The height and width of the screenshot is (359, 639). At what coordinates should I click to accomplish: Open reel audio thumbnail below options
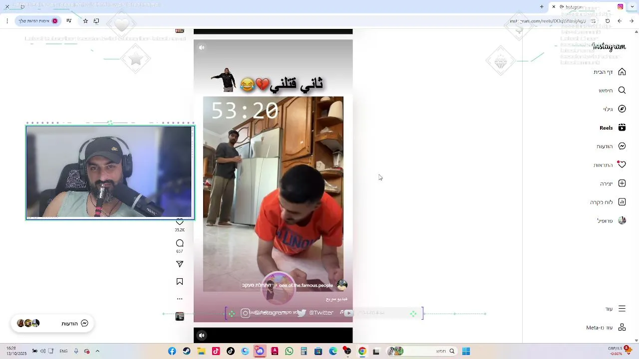pos(180,317)
